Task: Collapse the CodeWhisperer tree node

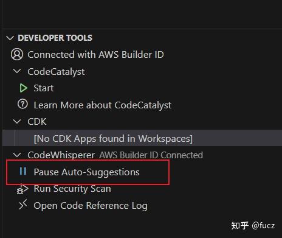Action: pos(17,155)
